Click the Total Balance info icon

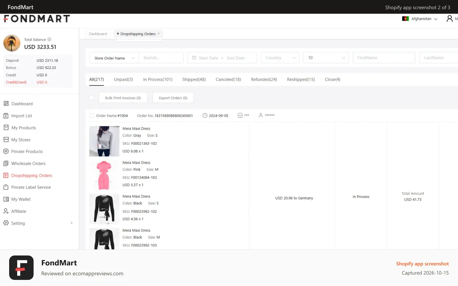[x=50, y=39]
